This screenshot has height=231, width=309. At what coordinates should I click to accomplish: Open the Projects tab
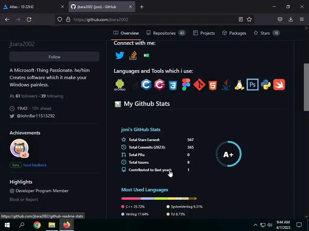[204, 33]
